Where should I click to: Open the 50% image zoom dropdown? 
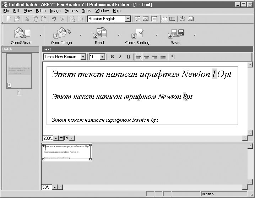pyautogui.click(x=55, y=187)
